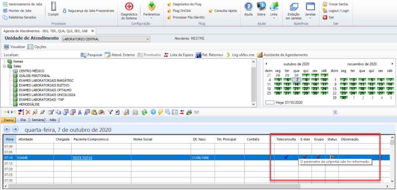
Task: Click Logout / Login
Action: click(x=336, y=11)
